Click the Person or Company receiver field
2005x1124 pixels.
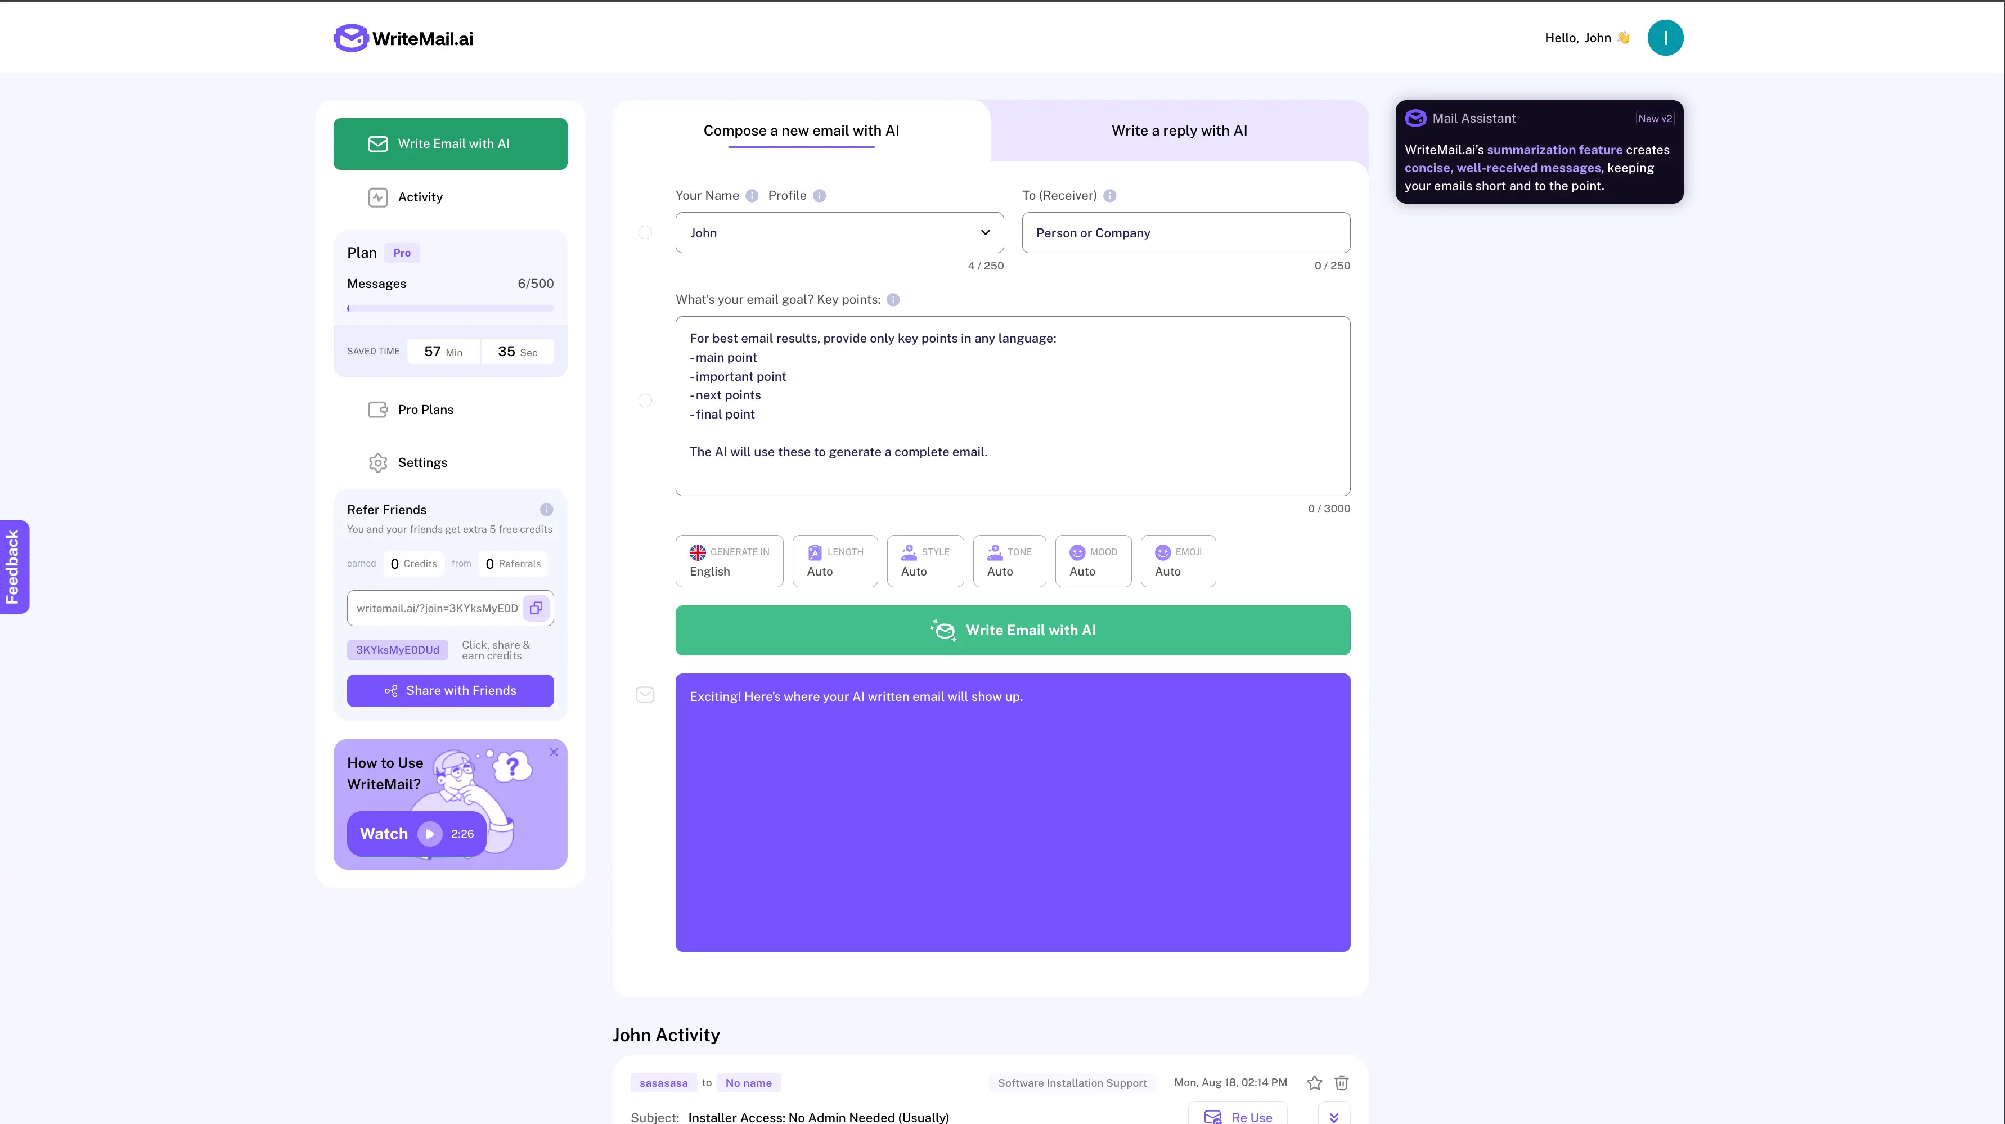click(1185, 233)
